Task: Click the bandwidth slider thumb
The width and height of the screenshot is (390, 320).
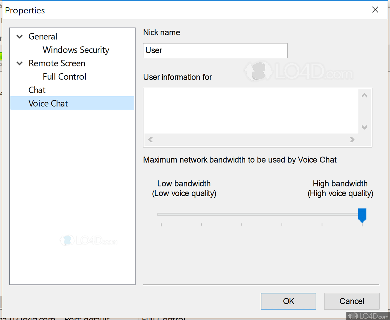Action: click(x=362, y=215)
